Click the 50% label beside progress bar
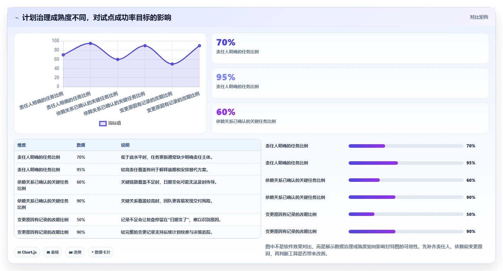Viewport: 503px width, 271px height. 471,214
